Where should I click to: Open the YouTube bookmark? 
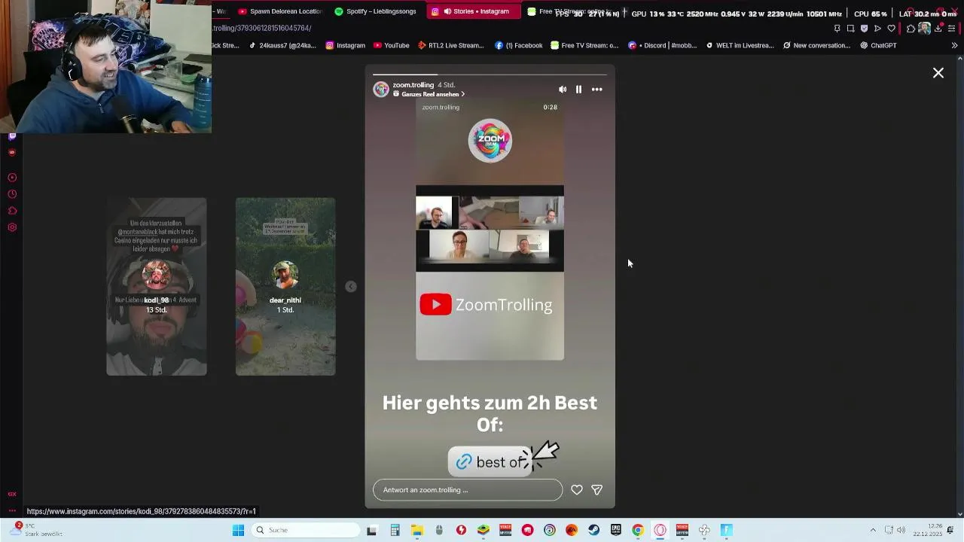click(x=392, y=45)
